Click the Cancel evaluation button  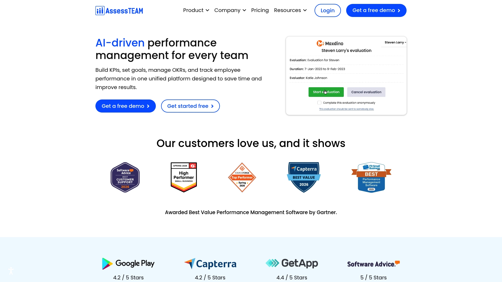(366, 92)
